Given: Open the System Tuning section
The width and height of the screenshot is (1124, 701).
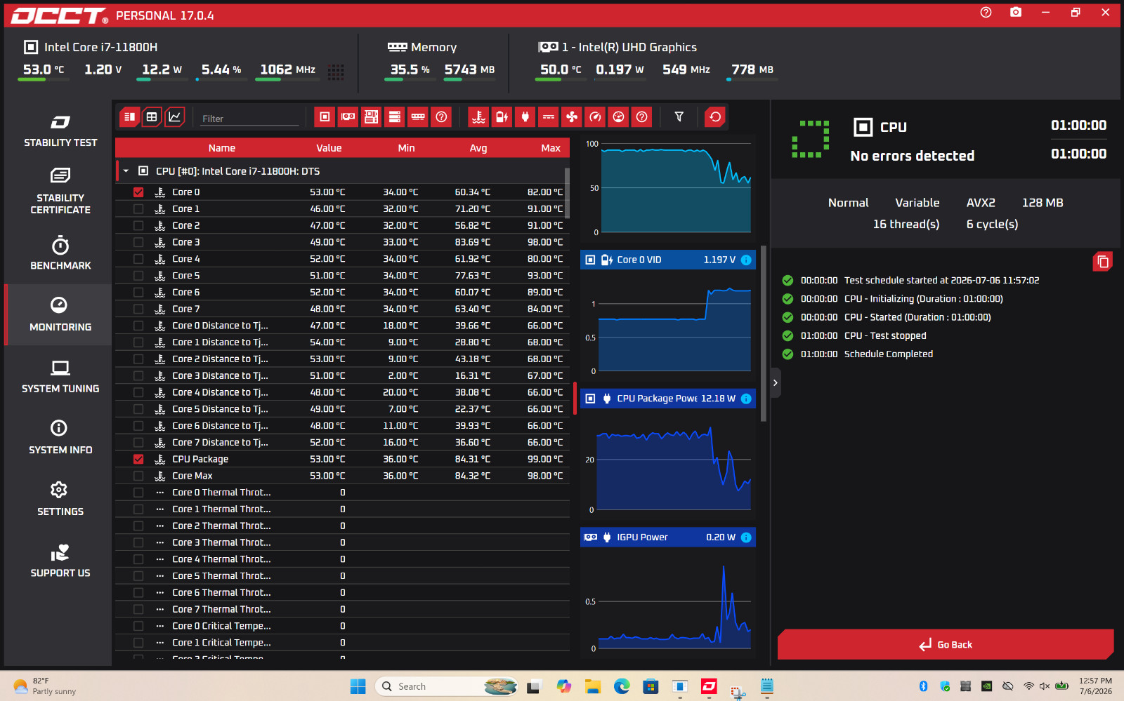Looking at the screenshot, I should click(60, 376).
